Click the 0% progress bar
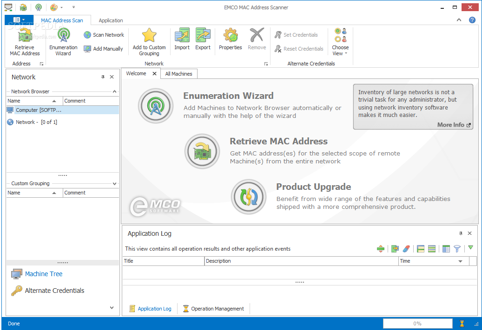The image size is (482, 330). pyautogui.click(x=417, y=324)
